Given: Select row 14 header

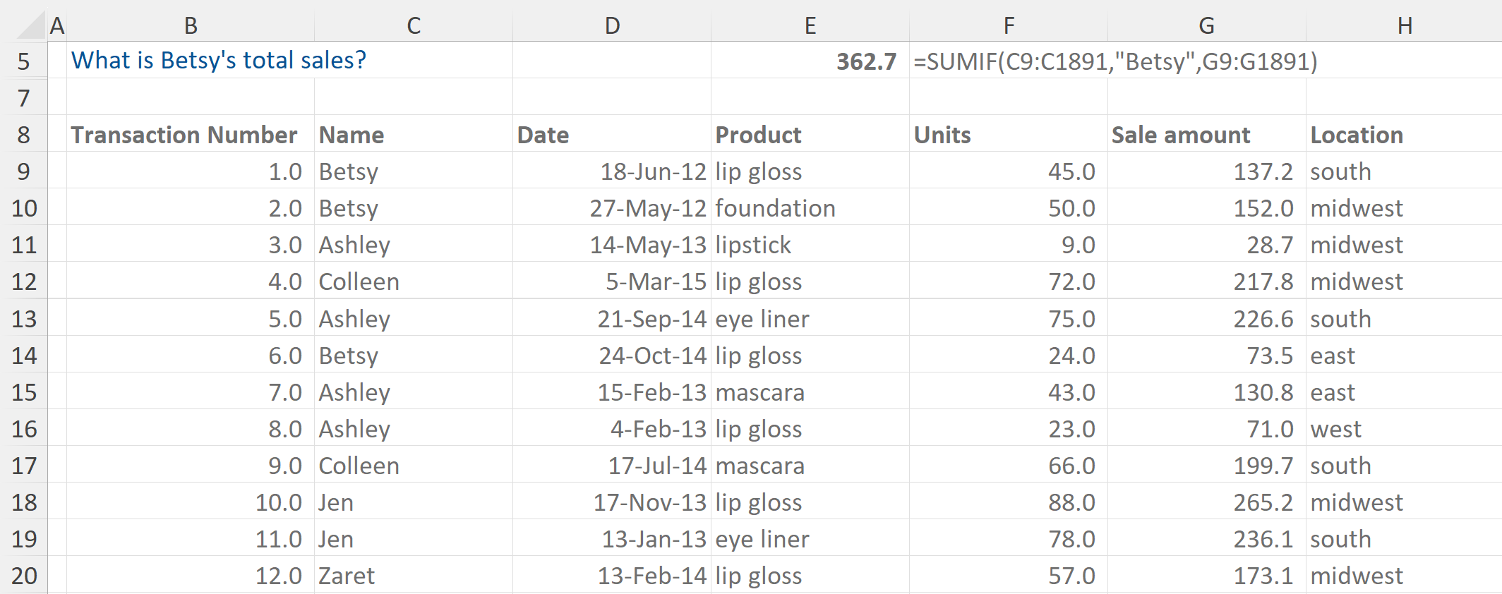Looking at the screenshot, I should point(24,356).
